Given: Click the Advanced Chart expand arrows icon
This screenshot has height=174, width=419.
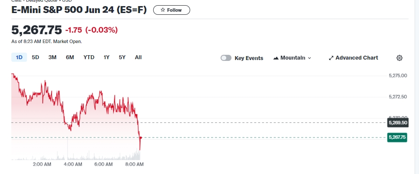Looking at the screenshot, I should click(x=331, y=58).
